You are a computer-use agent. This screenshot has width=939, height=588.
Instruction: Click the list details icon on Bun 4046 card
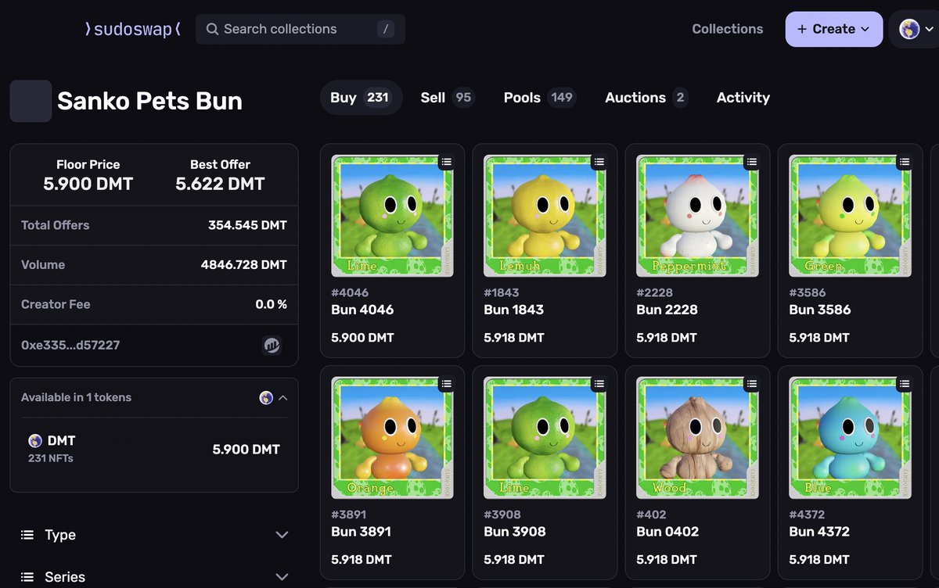pos(446,162)
